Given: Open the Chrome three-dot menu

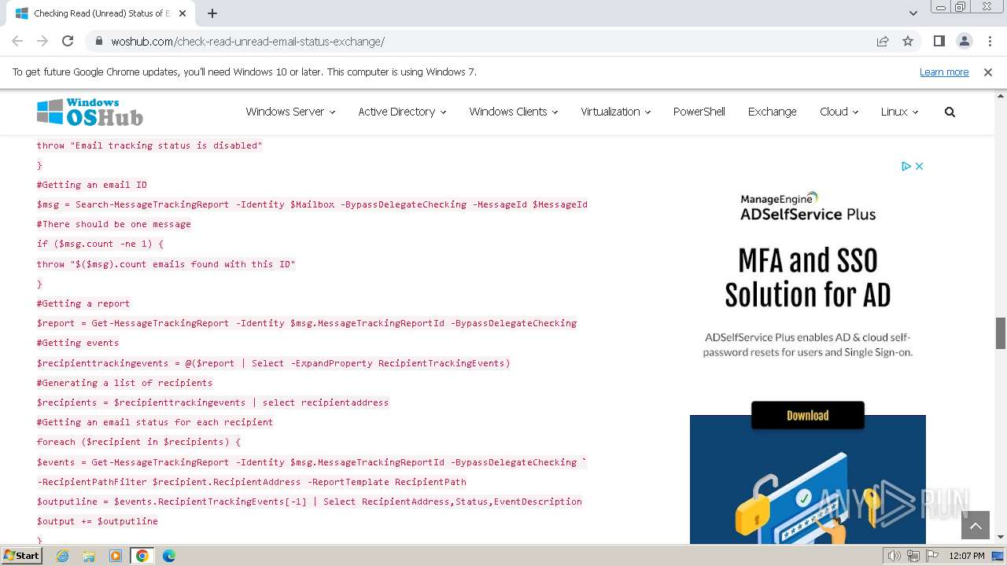Looking at the screenshot, I should coord(990,42).
